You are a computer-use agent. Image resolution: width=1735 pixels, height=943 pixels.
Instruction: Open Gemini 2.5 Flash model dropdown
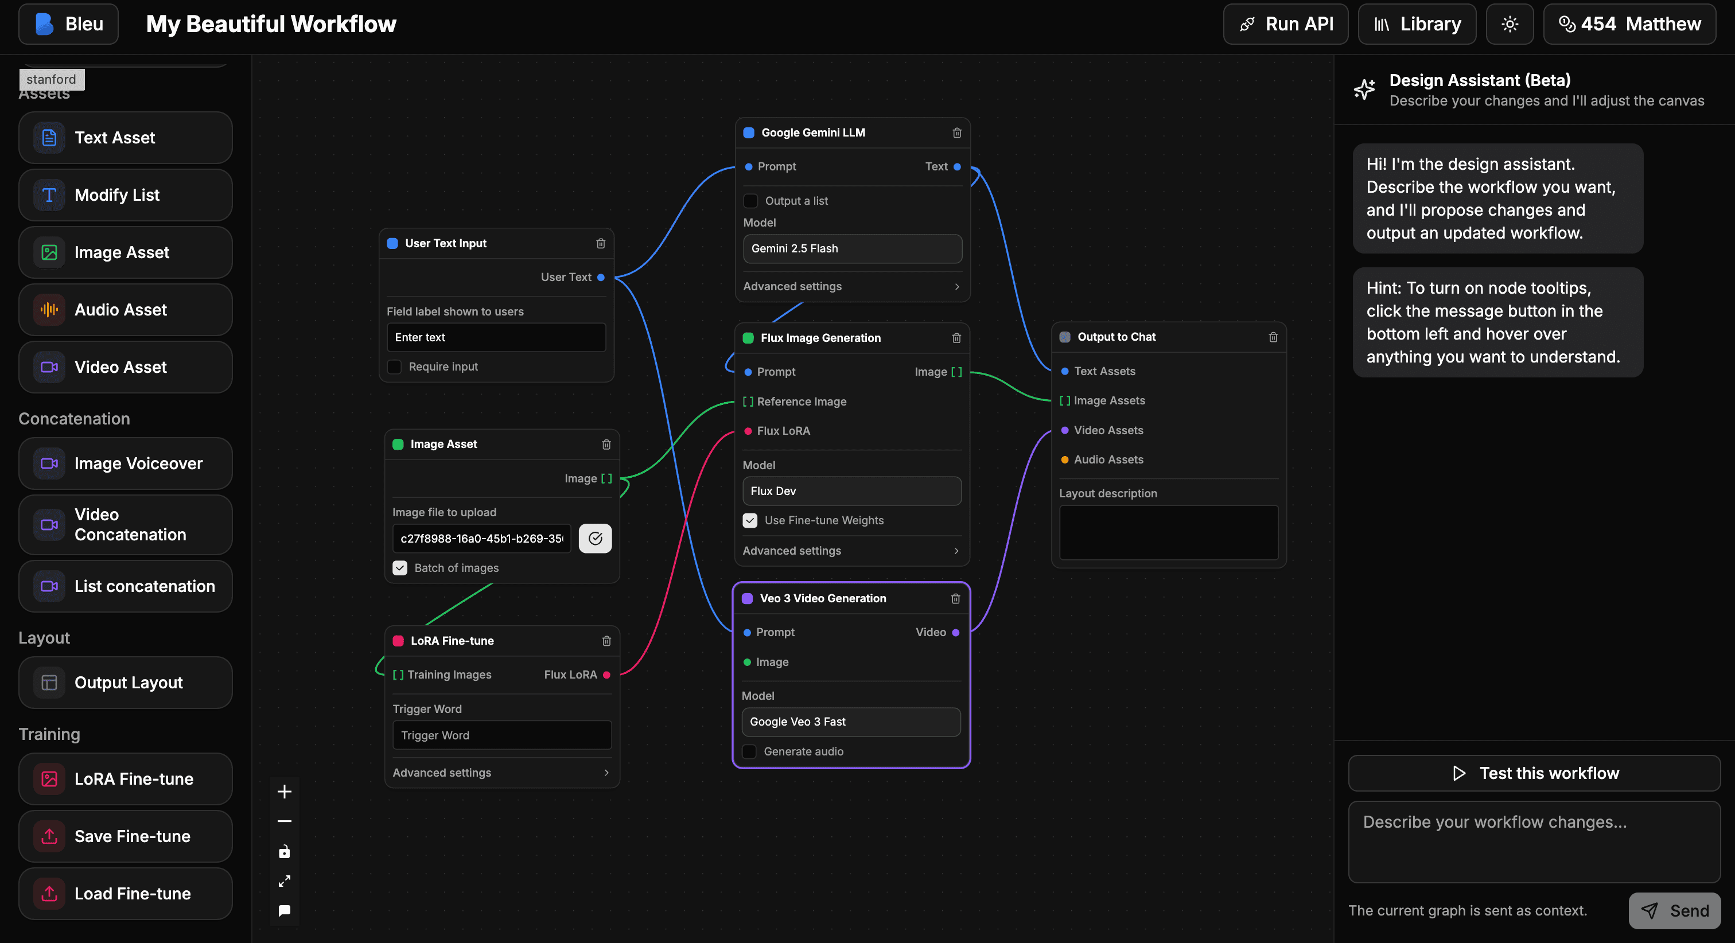tap(852, 248)
